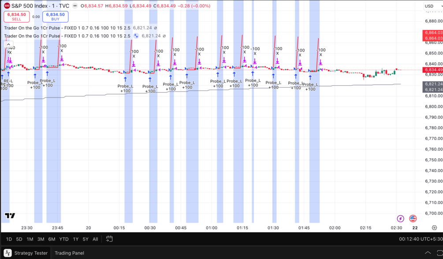Click the ∅ symbol on the first indicator legend
This screenshot has height=259, width=443.
[x=156, y=28]
